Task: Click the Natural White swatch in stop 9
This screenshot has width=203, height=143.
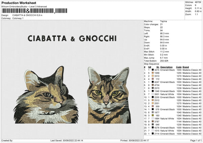Action: [x=153, y=94]
